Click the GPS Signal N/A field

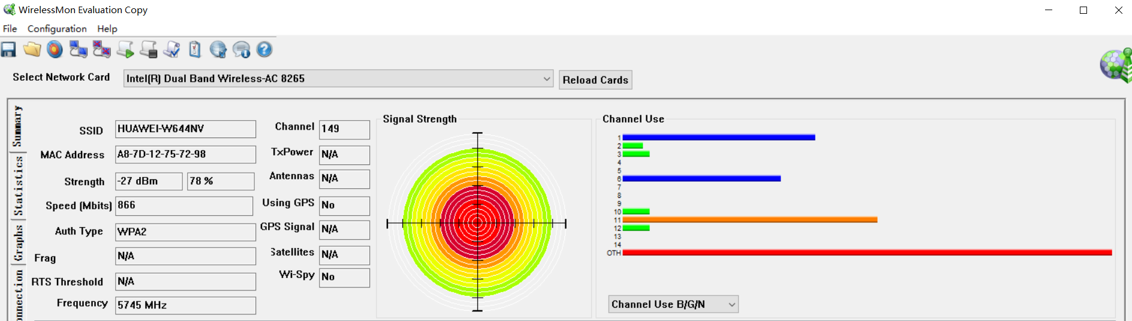coord(344,230)
